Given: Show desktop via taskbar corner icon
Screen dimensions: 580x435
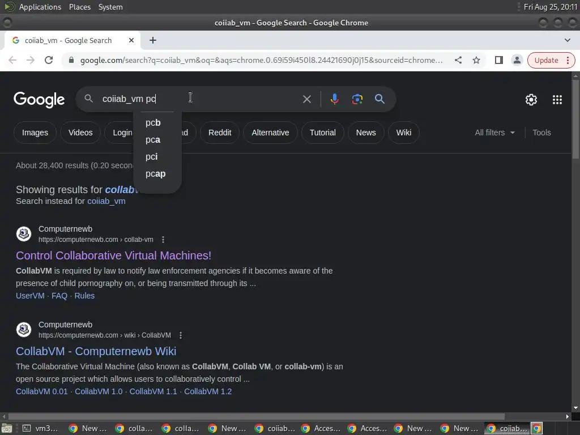Looking at the screenshot, I should pos(7,428).
